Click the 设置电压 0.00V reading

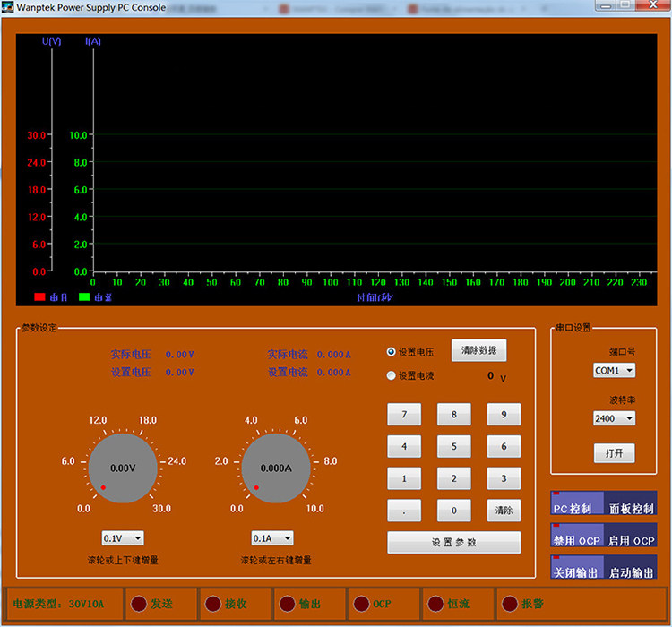152,372
